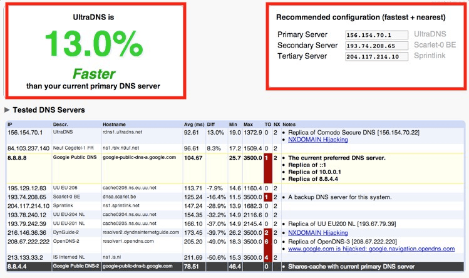
Task: Click the Replica of Comodo Secure DNS note
Action: pyautogui.click(x=354, y=132)
